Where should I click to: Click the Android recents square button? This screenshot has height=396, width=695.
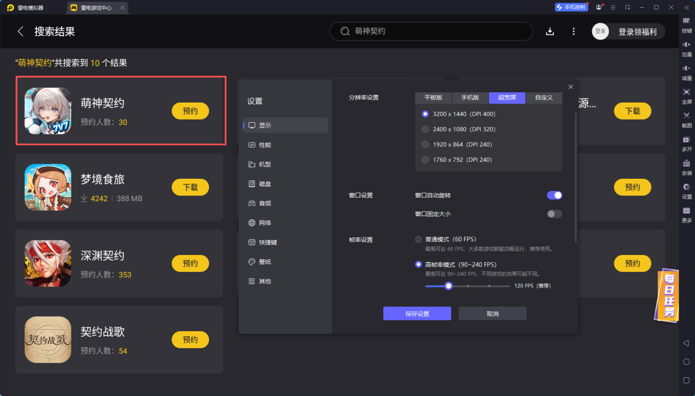tap(686, 380)
